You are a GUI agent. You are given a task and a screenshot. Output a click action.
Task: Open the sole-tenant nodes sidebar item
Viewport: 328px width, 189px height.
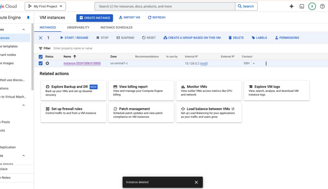coord(15,55)
